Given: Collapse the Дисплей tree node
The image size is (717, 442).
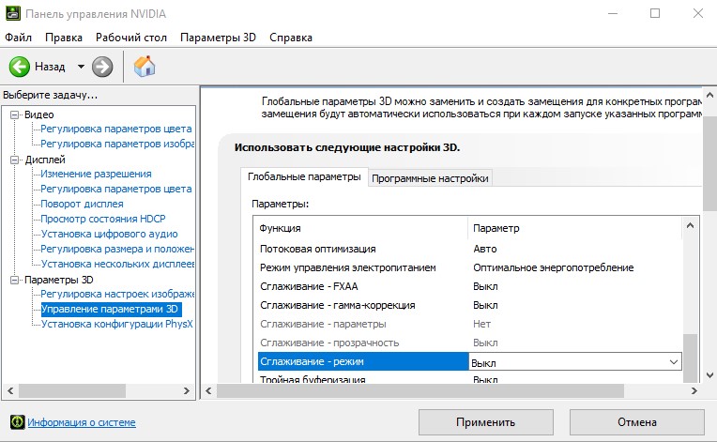Looking at the screenshot, I should 15,160.
